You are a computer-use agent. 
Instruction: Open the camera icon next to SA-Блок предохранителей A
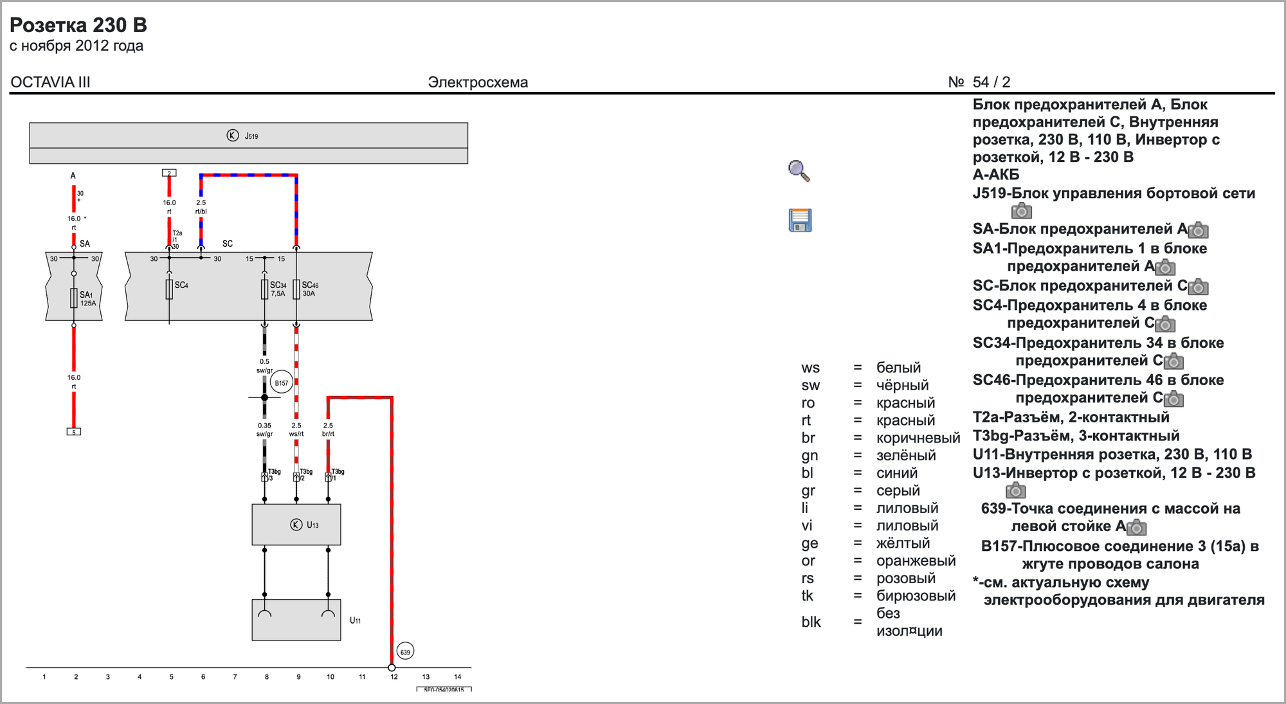(x=1199, y=230)
